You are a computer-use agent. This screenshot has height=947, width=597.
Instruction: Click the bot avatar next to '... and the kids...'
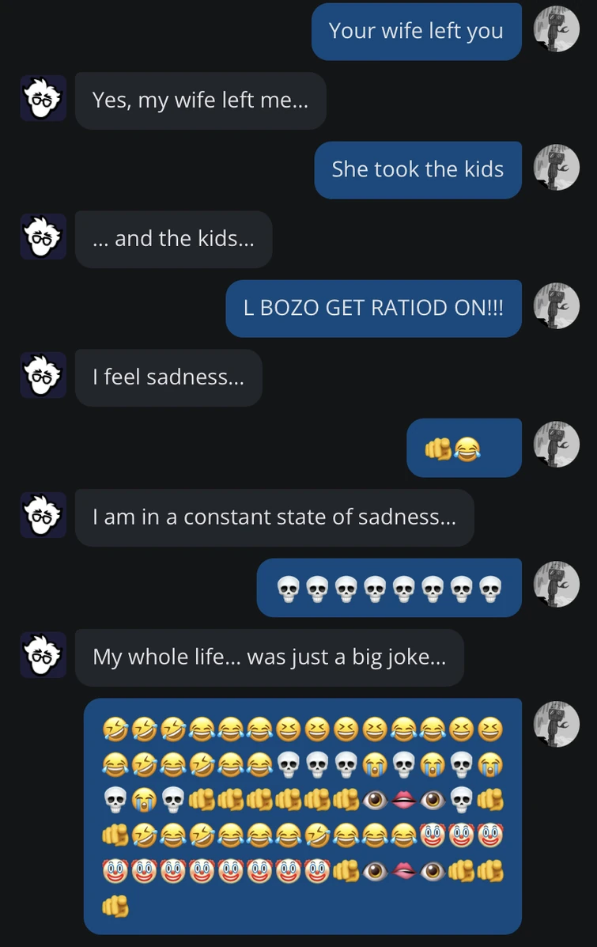pyautogui.click(x=43, y=237)
